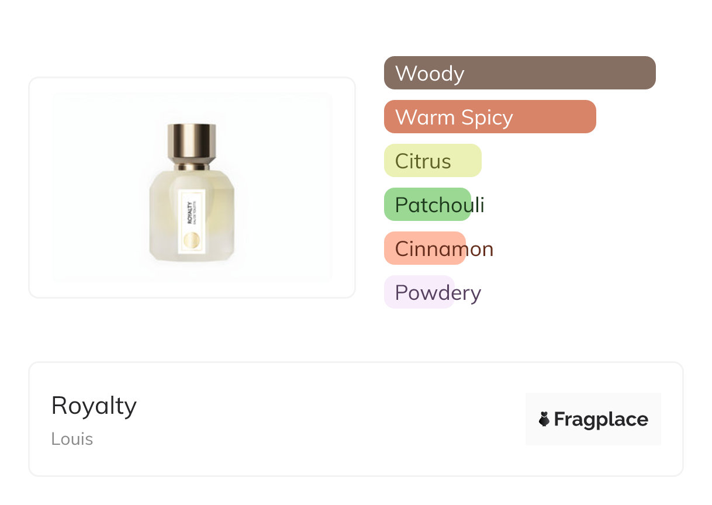This screenshot has width=712, height=505.
Task: Pick the Powdery accord bar
Action: point(419,292)
